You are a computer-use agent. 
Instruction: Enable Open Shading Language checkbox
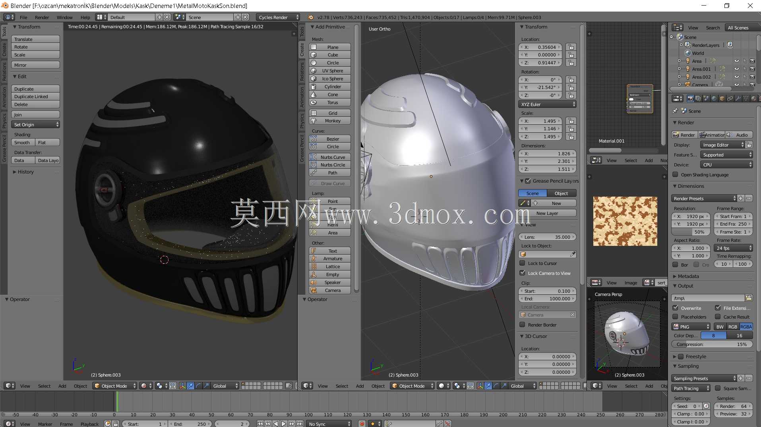point(675,174)
